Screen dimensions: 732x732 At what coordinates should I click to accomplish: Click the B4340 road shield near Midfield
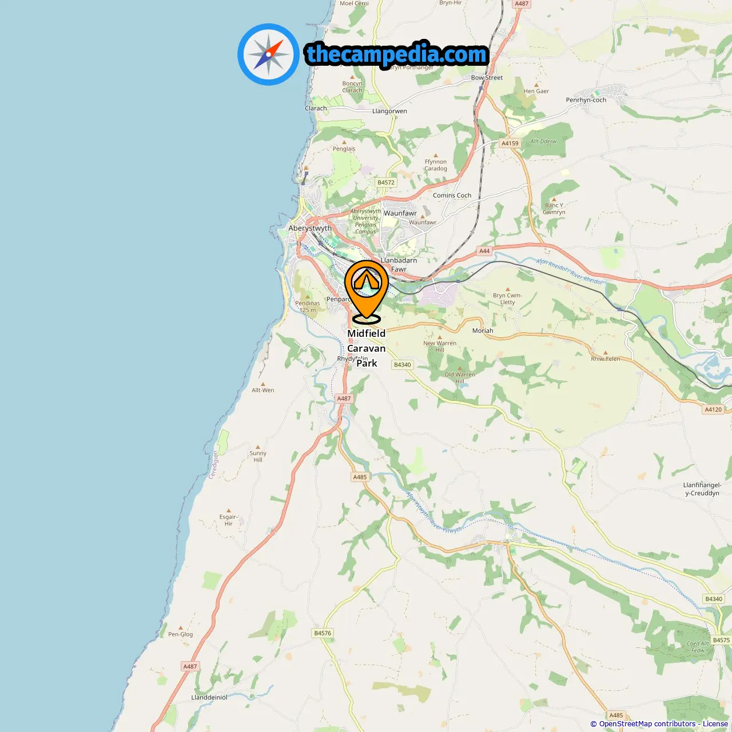403,365
